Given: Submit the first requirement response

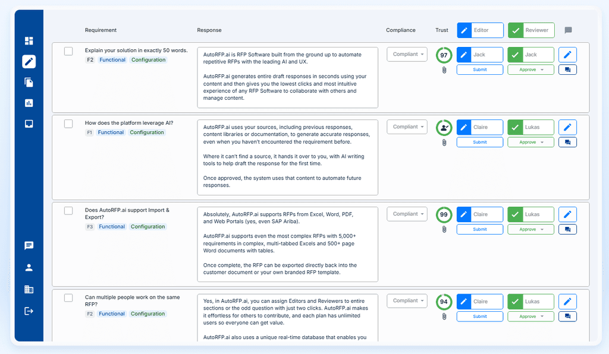Looking at the screenshot, I should click(479, 69).
